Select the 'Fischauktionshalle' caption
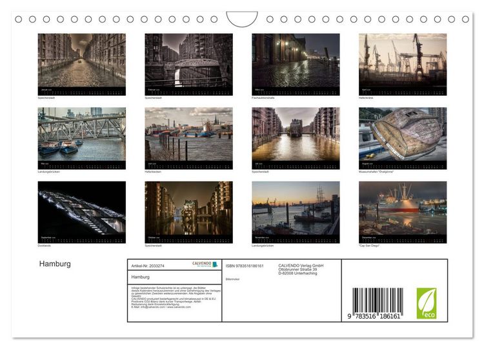484x349 pixels. tap(263, 98)
